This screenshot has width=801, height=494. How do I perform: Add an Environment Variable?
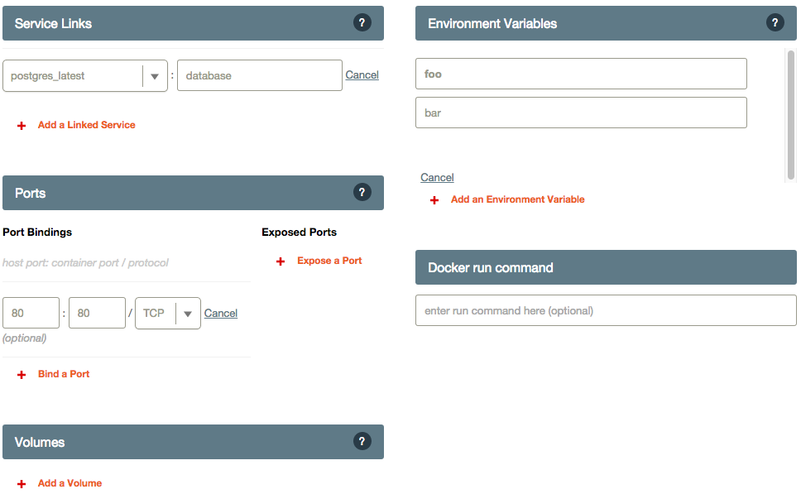pos(517,199)
